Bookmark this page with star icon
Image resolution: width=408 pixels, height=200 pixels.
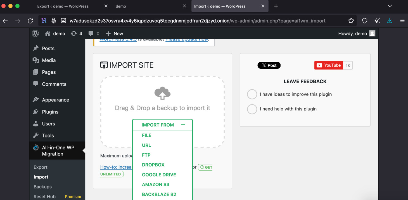(x=351, y=21)
